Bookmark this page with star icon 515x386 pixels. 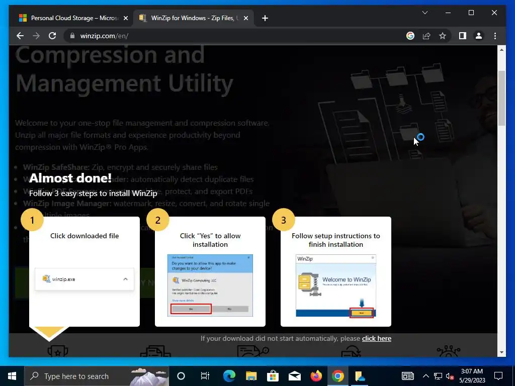(443, 36)
